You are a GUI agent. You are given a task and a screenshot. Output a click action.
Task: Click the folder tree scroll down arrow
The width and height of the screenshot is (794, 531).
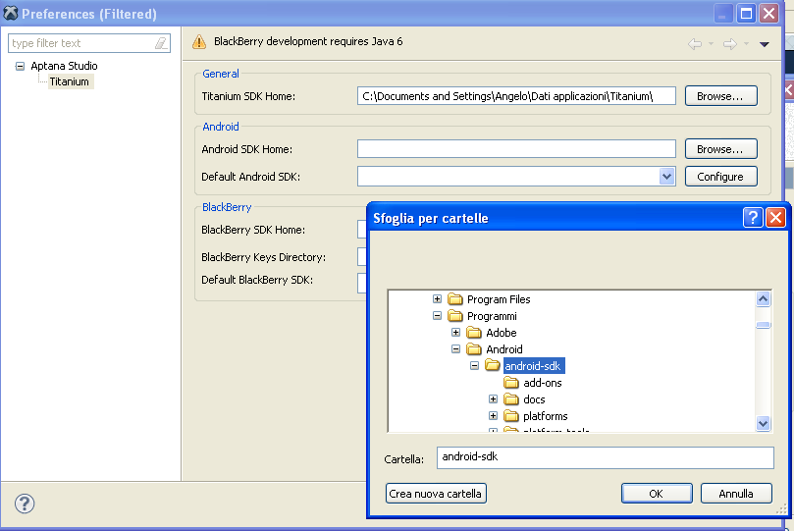tap(763, 423)
